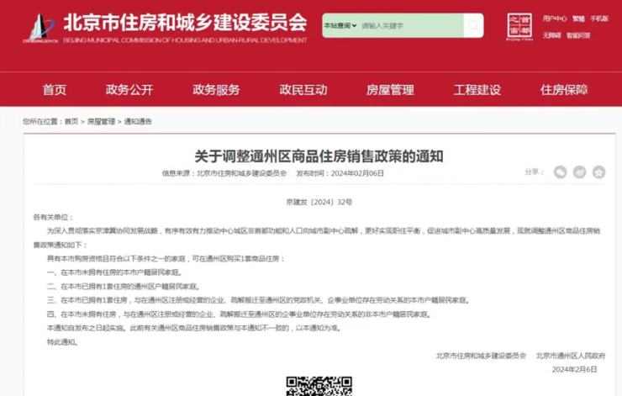The image size is (622, 396).
Task: Share article via WeChat icon
Action: tap(561, 172)
